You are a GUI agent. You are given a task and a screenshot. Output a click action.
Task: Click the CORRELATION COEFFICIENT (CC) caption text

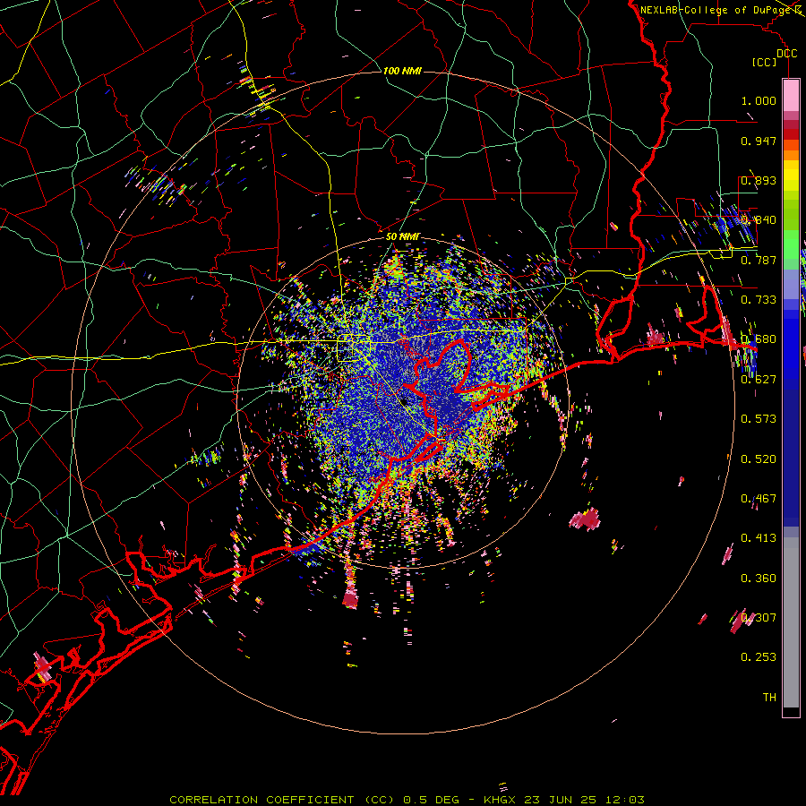pos(282,800)
